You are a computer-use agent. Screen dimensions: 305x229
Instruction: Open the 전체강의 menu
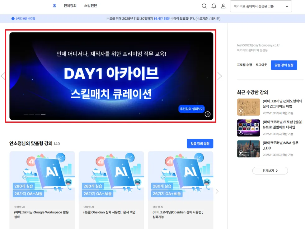[70, 6]
